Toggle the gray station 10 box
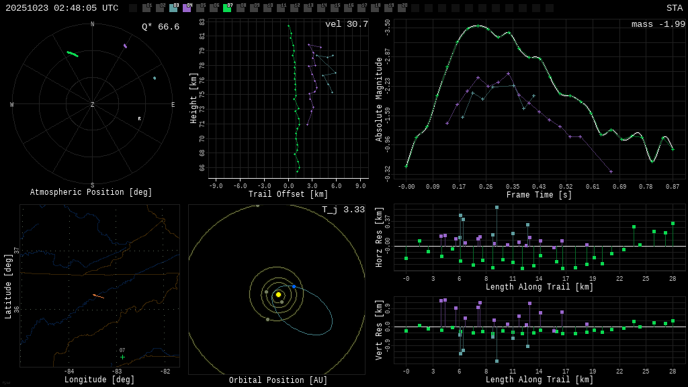 tap(267, 8)
